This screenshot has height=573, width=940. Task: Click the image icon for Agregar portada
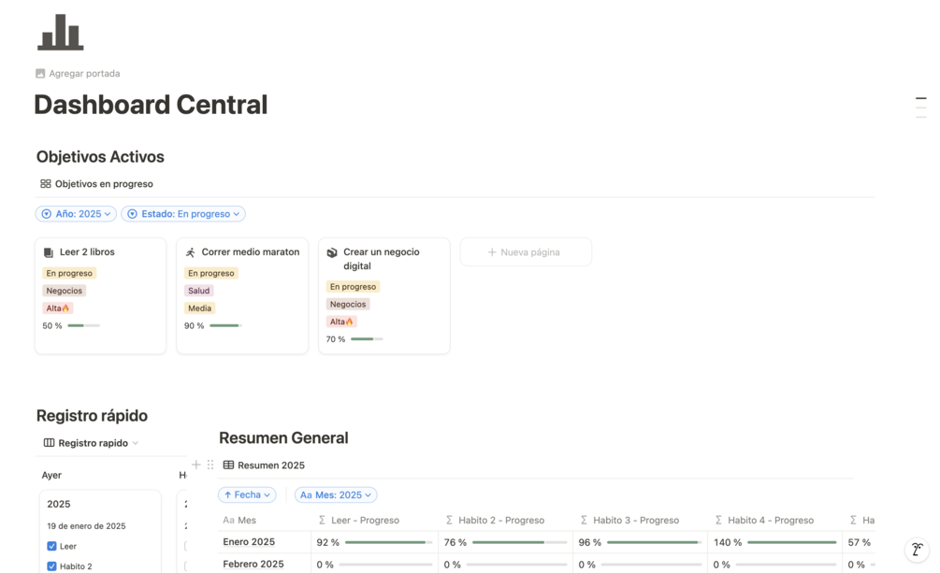point(40,74)
